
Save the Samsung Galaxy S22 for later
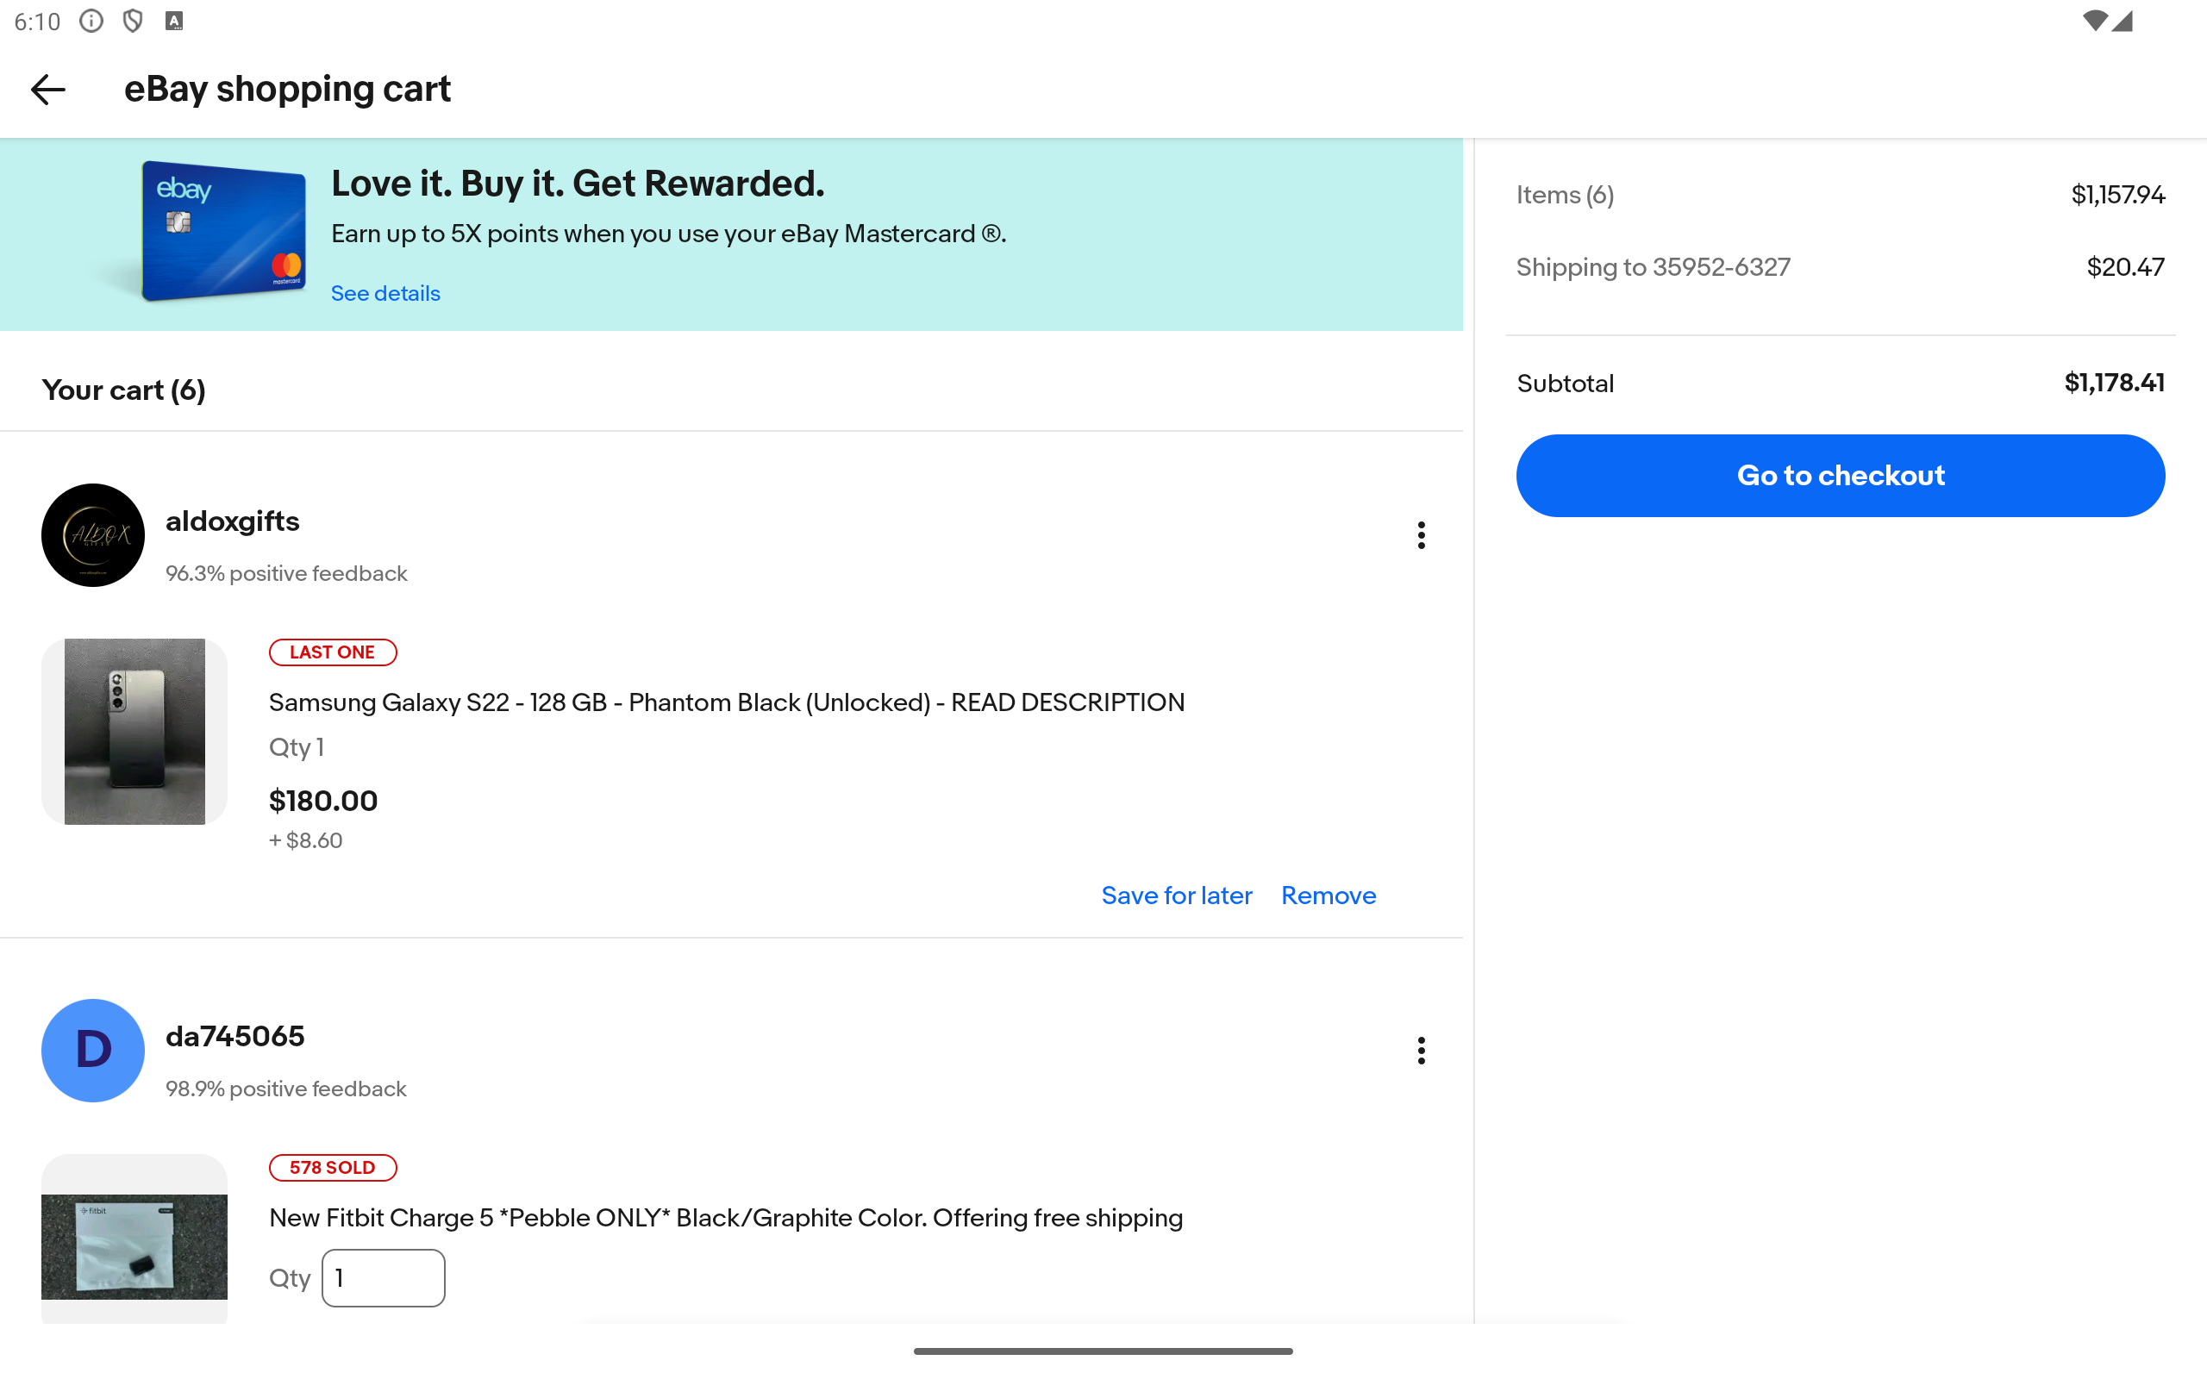[1177, 895]
